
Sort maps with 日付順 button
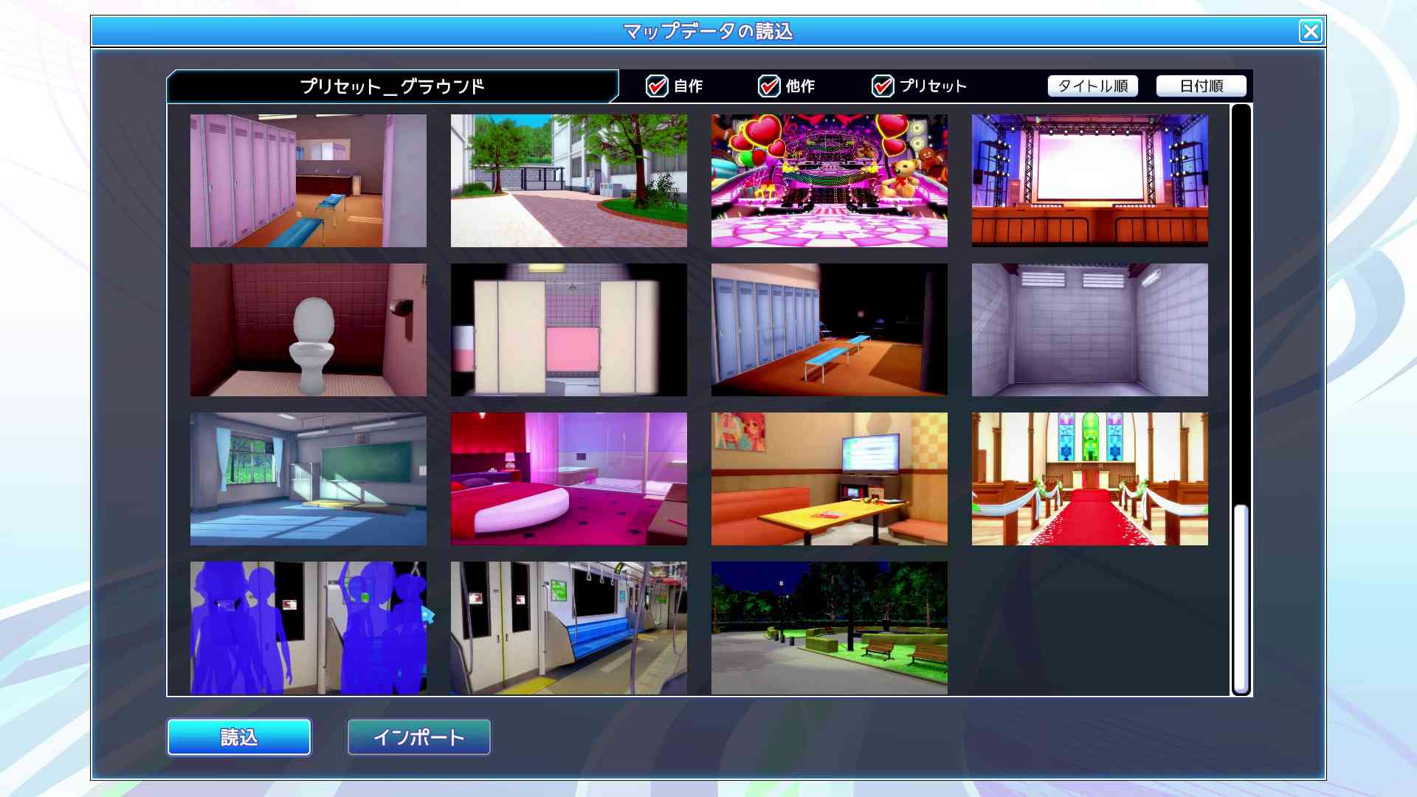point(1201,86)
